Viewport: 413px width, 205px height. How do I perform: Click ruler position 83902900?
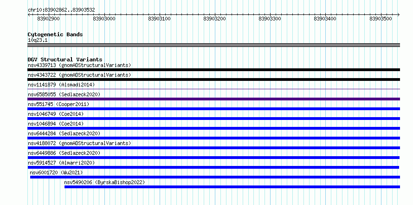[48, 19]
